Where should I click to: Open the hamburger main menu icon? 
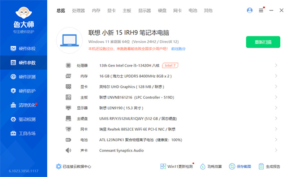click(x=261, y=10)
